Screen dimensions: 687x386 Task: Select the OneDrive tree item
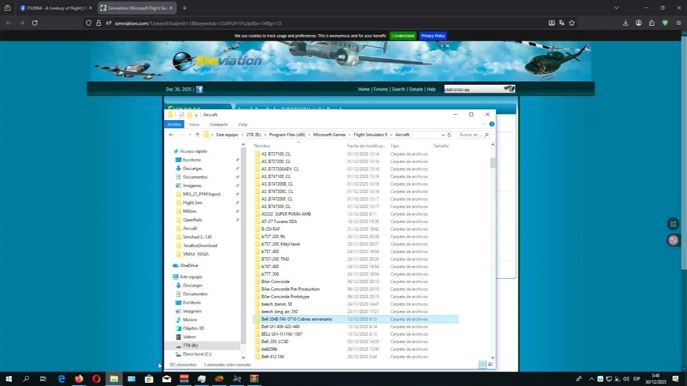189,265
